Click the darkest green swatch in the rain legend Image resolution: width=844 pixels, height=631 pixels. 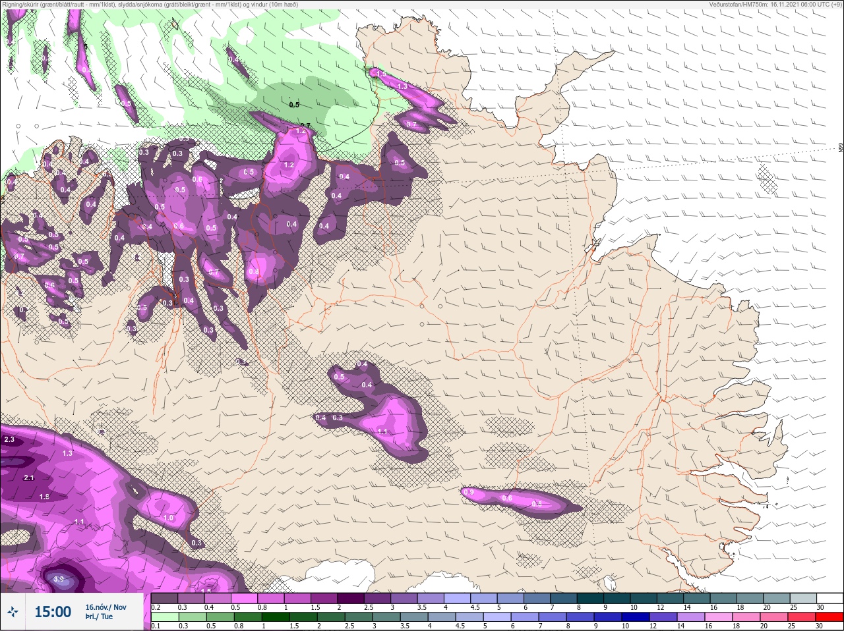tap(276, 617)
